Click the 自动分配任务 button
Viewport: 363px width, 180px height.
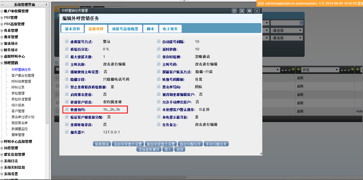click(190, 144)
